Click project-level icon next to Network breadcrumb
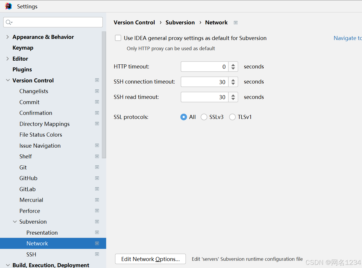The image size is (362, 268). (x=236, y=23)
